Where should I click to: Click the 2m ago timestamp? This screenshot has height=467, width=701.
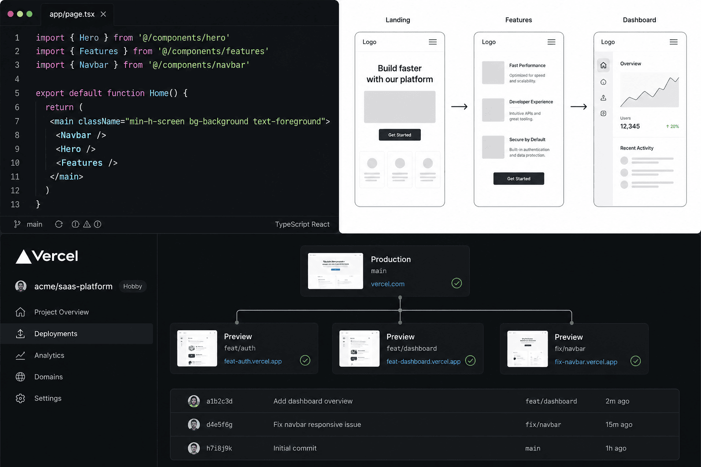(617, 401)
